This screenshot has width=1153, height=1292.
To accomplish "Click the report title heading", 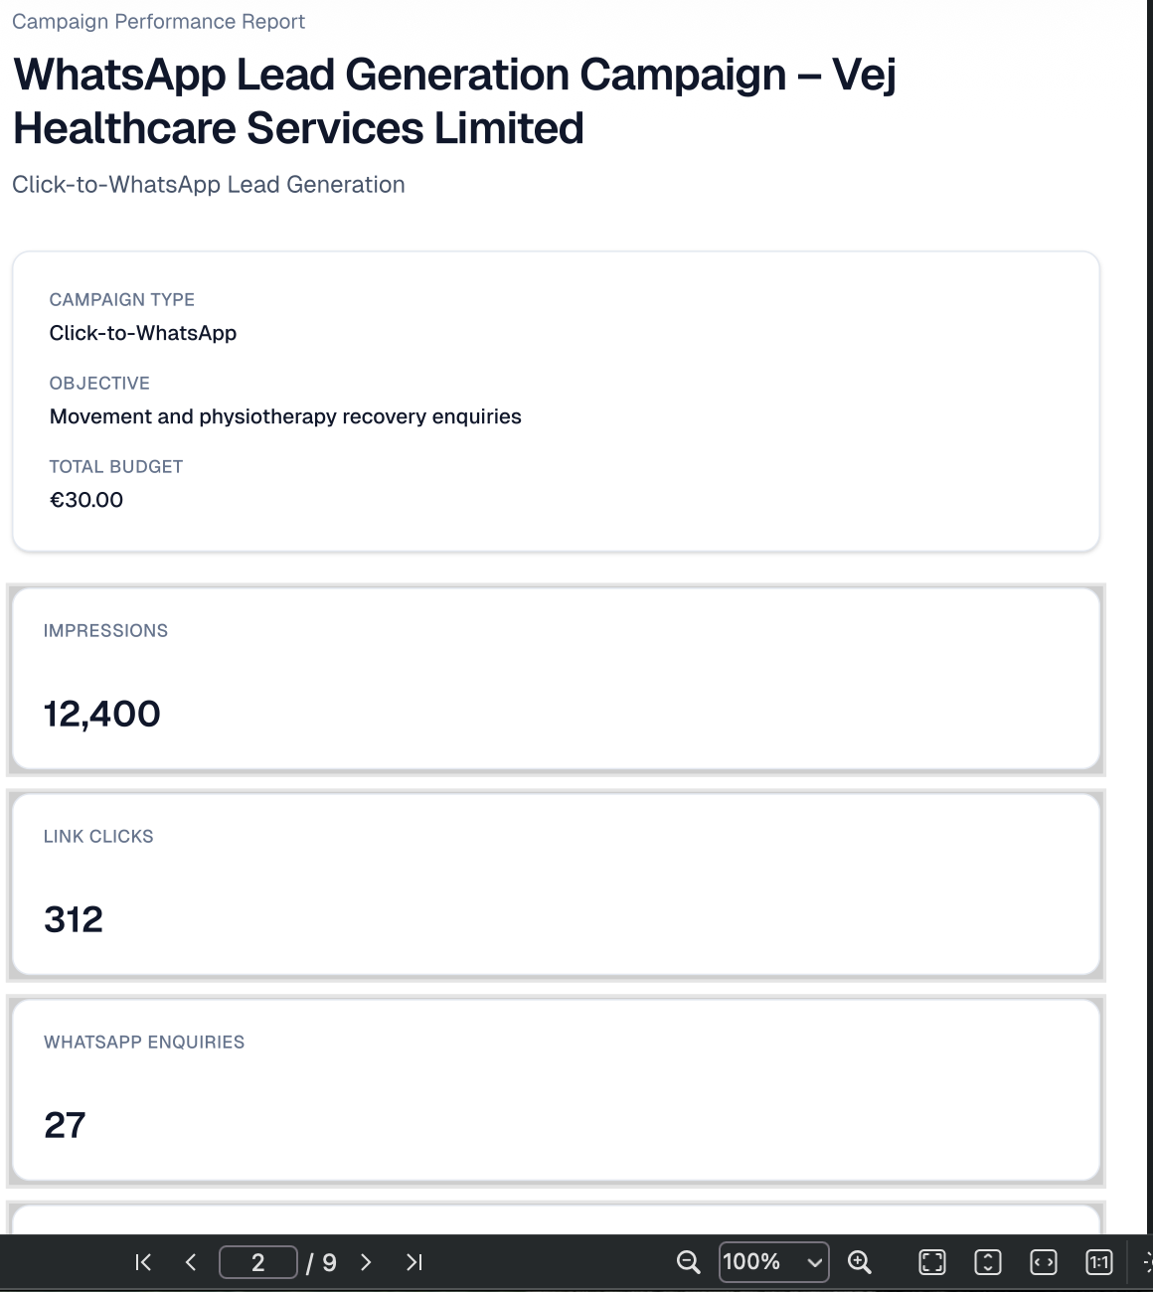I will [454, 101].
